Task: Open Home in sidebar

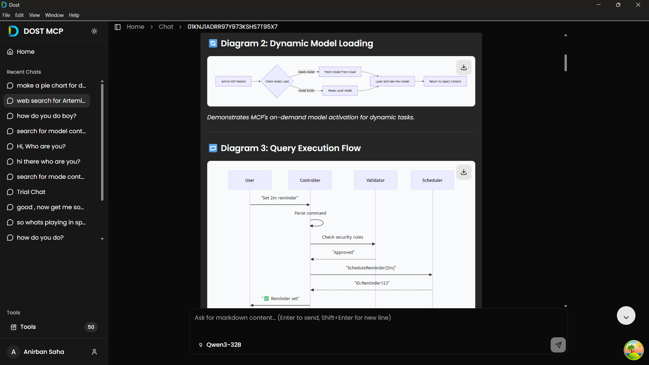Action: (21, 52)
